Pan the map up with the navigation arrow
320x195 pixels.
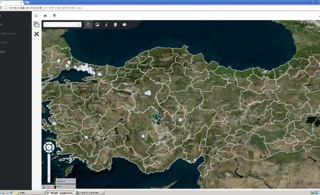pos(49,143)
